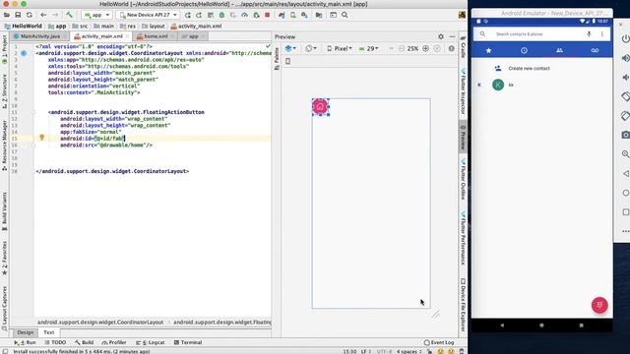Navigate back with the left arrow icon
Viewport: 630px width, 354px height.
pyautogui.click(x=43, y=15)
